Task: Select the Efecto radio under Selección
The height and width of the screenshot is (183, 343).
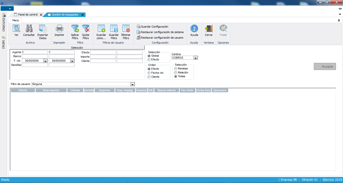Action: pos(149,60)
